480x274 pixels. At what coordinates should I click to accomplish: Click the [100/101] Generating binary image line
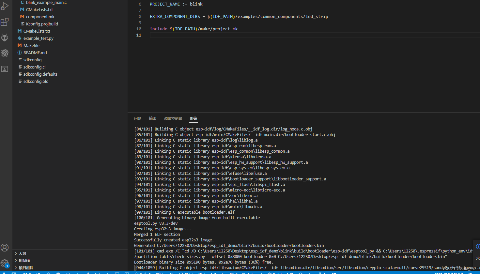(197, 218)
